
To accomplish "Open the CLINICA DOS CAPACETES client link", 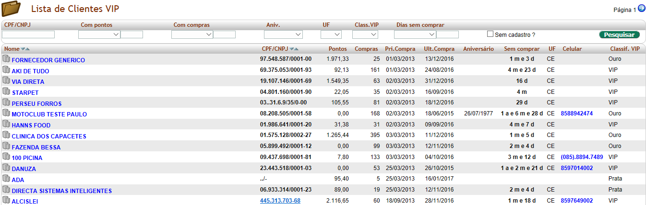I will pyautogui.click(x=49, y=136).
